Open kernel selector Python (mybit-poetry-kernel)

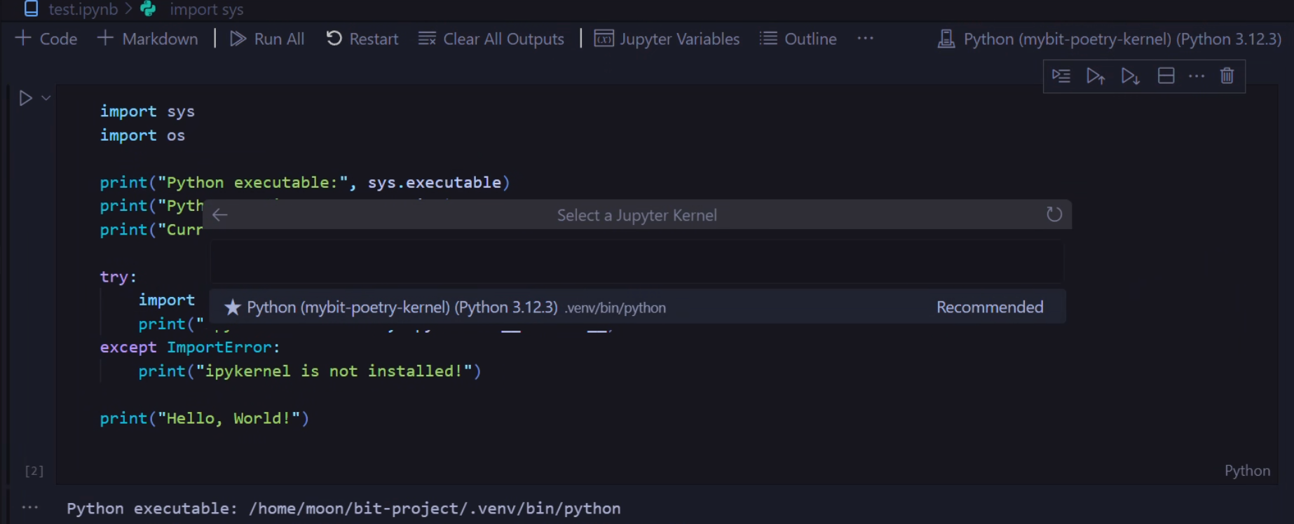tap(1109, 39)
